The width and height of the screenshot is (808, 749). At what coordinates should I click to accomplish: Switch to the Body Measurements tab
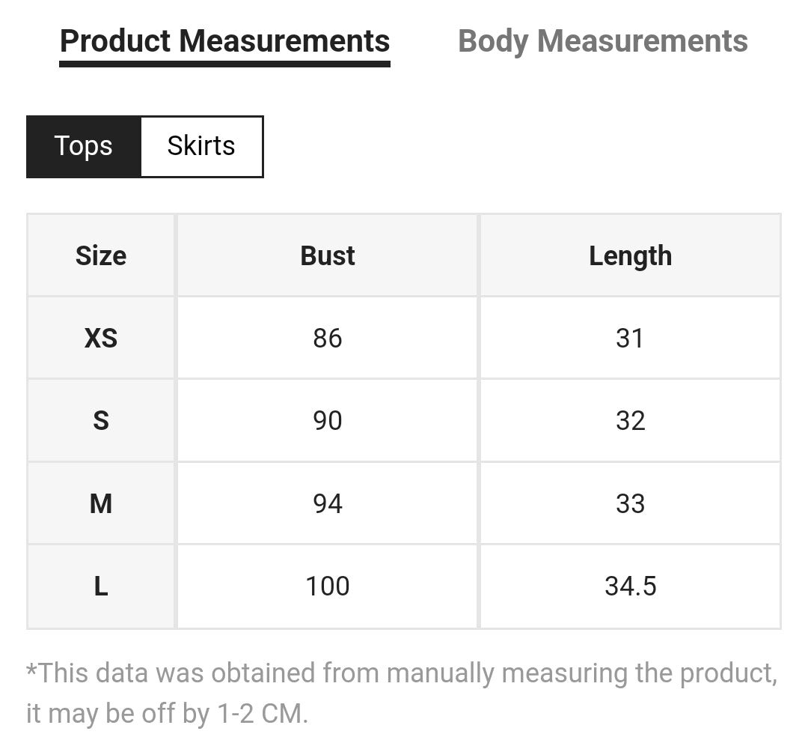click(x=602, y=41)
